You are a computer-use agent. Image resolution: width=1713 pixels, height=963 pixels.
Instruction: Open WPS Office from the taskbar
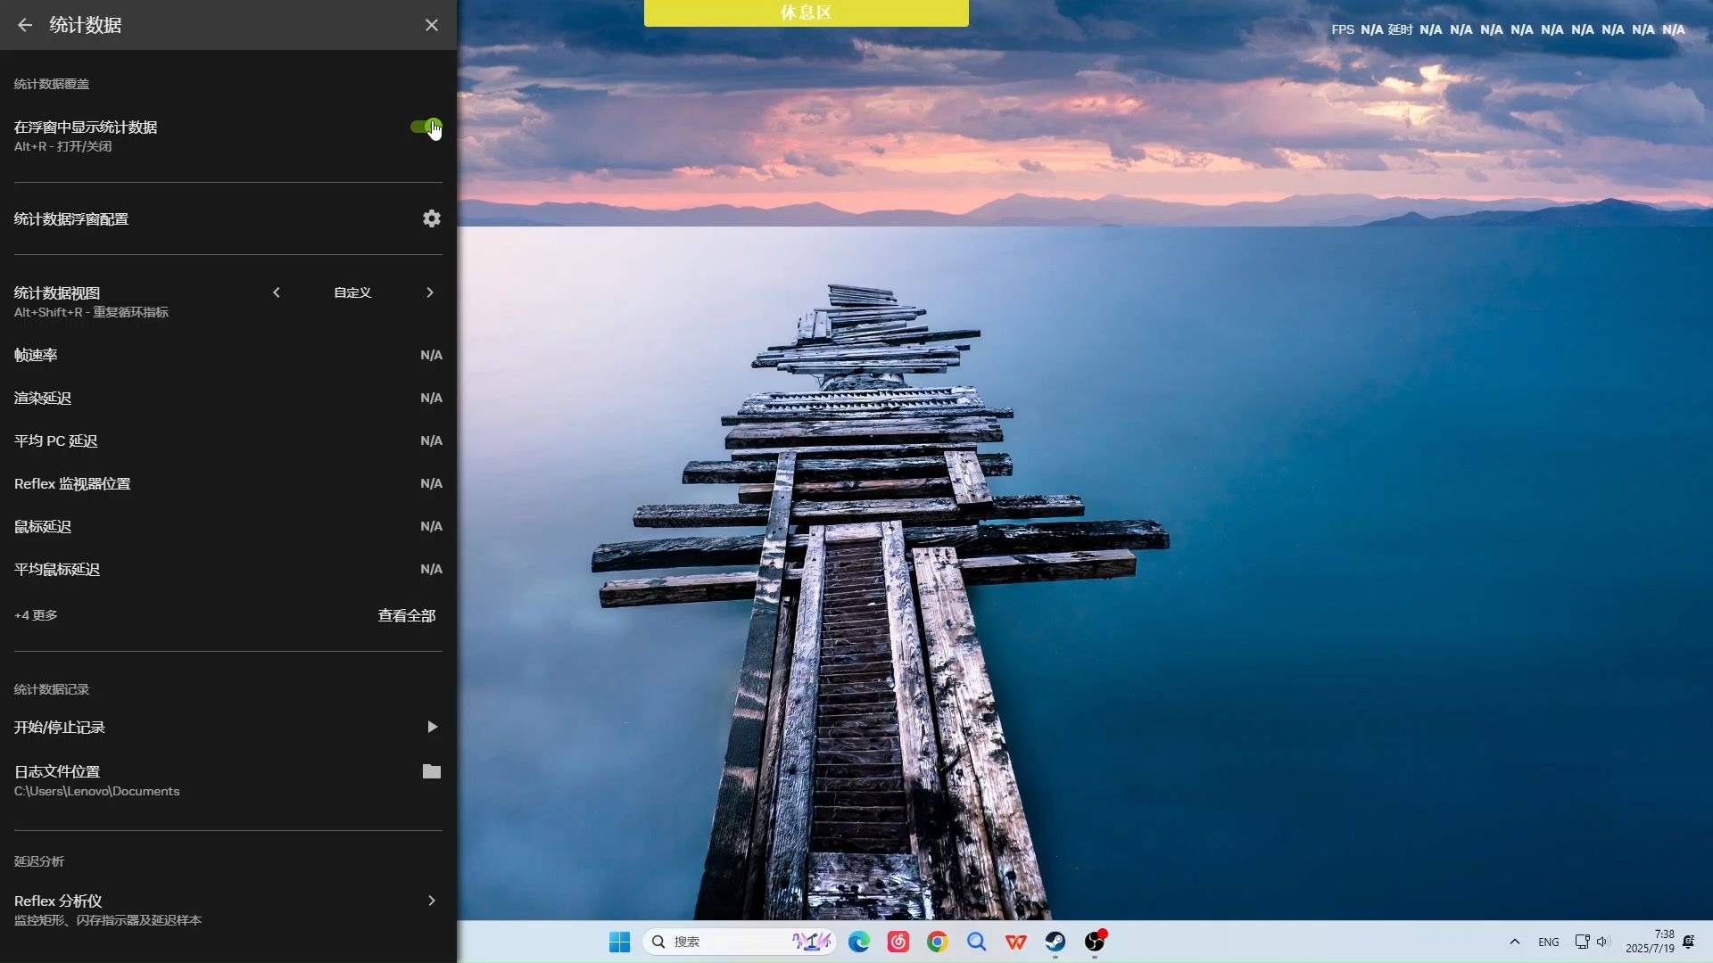pyautogui.click(x=1016, y=942)
